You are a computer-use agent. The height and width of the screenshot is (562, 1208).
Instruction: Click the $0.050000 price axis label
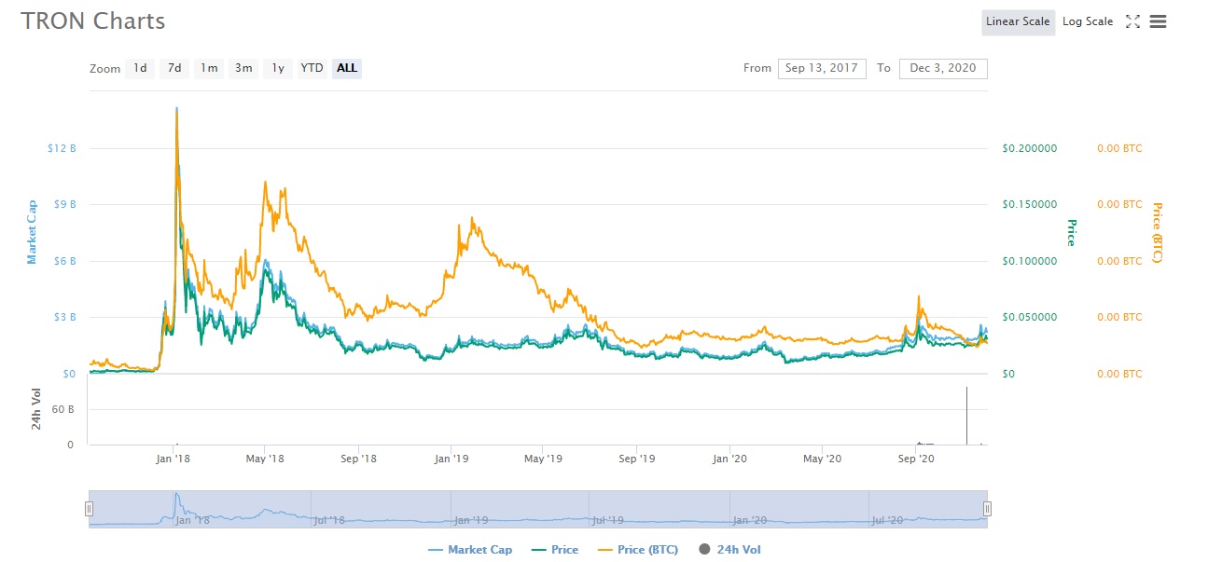(1030, 317)
